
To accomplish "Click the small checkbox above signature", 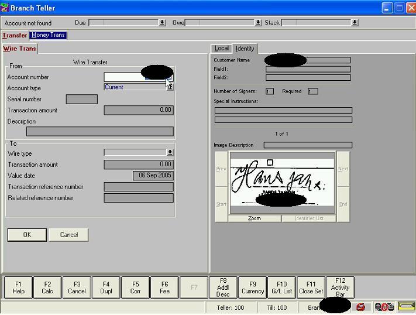I will (x=270, y=162).
